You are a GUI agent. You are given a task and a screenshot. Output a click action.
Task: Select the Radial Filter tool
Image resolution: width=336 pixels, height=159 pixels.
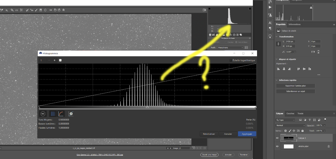[x=45, y=10]
